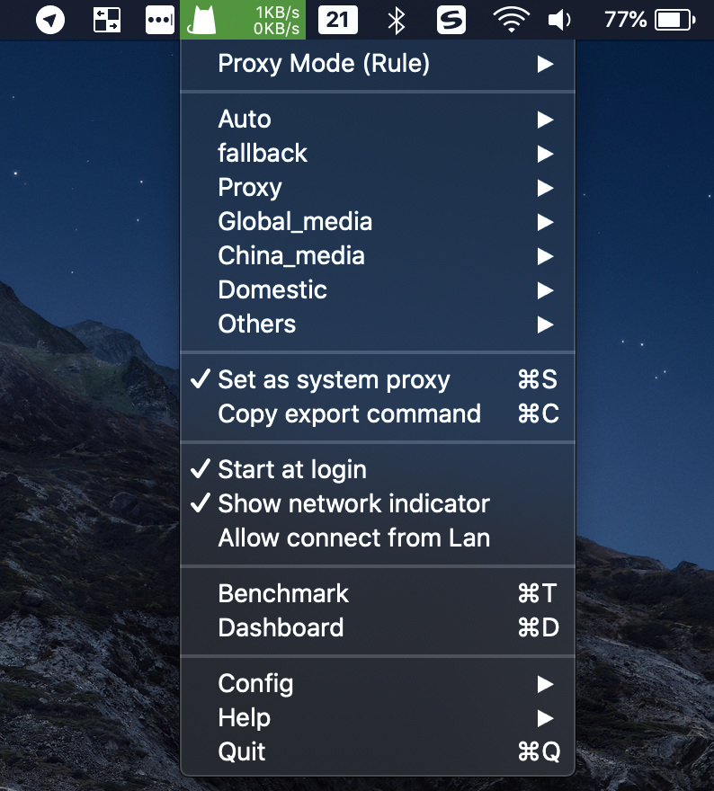714x791 pixels.
Task: Disable Start at login
Action: tap(292, 470)
